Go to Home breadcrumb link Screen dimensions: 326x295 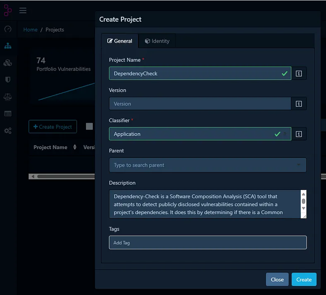coord(30,30)
